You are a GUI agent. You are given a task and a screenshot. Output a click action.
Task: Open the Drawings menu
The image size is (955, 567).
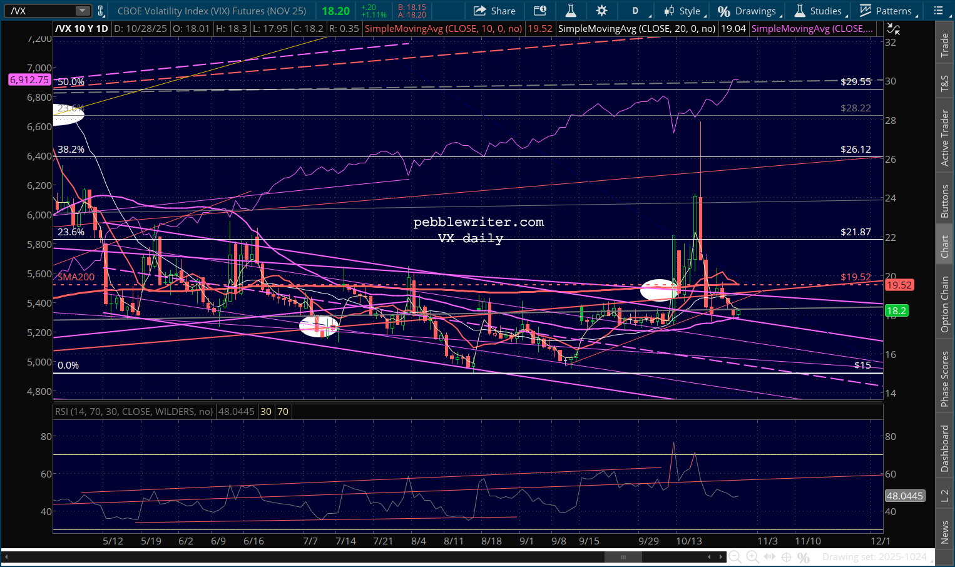click(x=748, y=11)
